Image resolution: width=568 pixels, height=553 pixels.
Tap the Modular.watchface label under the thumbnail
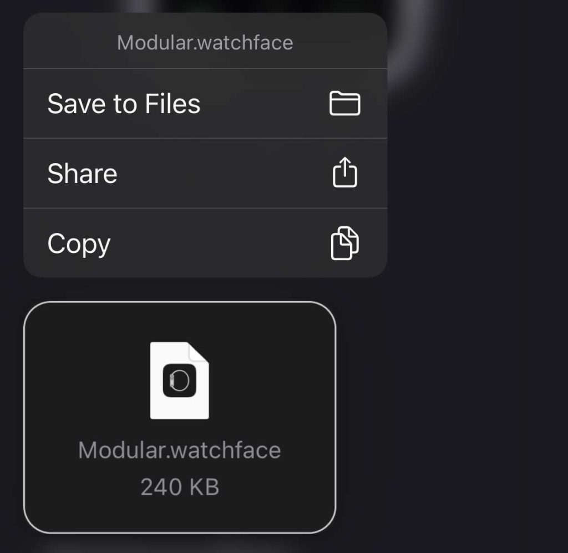coord(180,450)
